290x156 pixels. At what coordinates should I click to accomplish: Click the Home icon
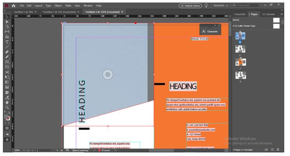pyautogui.click(x=13, y=6)
